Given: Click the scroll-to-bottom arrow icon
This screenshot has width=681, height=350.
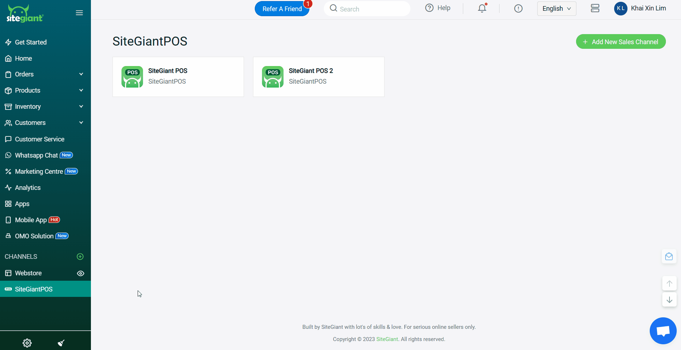Looking at the screenshot, I should (x=669, y=300).
